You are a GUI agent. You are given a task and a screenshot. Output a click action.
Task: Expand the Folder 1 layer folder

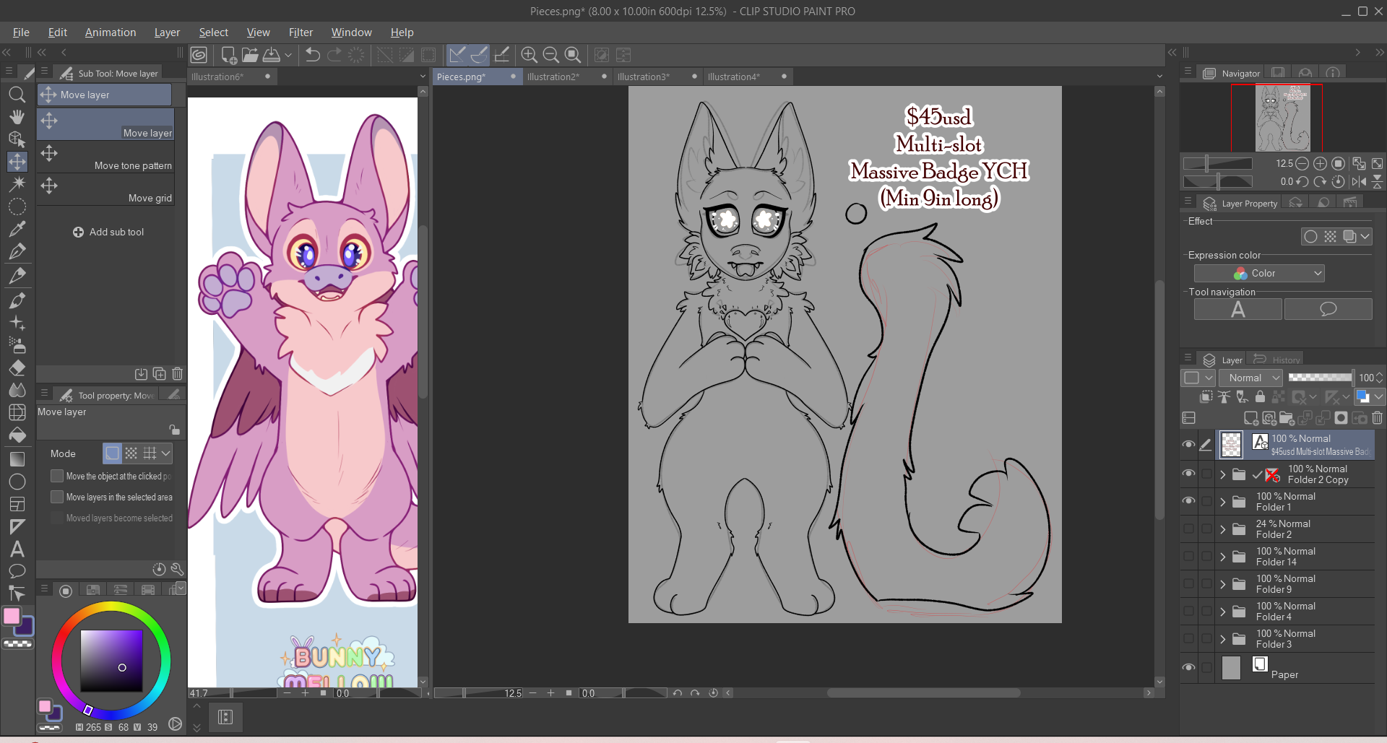(x=1223, y=502)
